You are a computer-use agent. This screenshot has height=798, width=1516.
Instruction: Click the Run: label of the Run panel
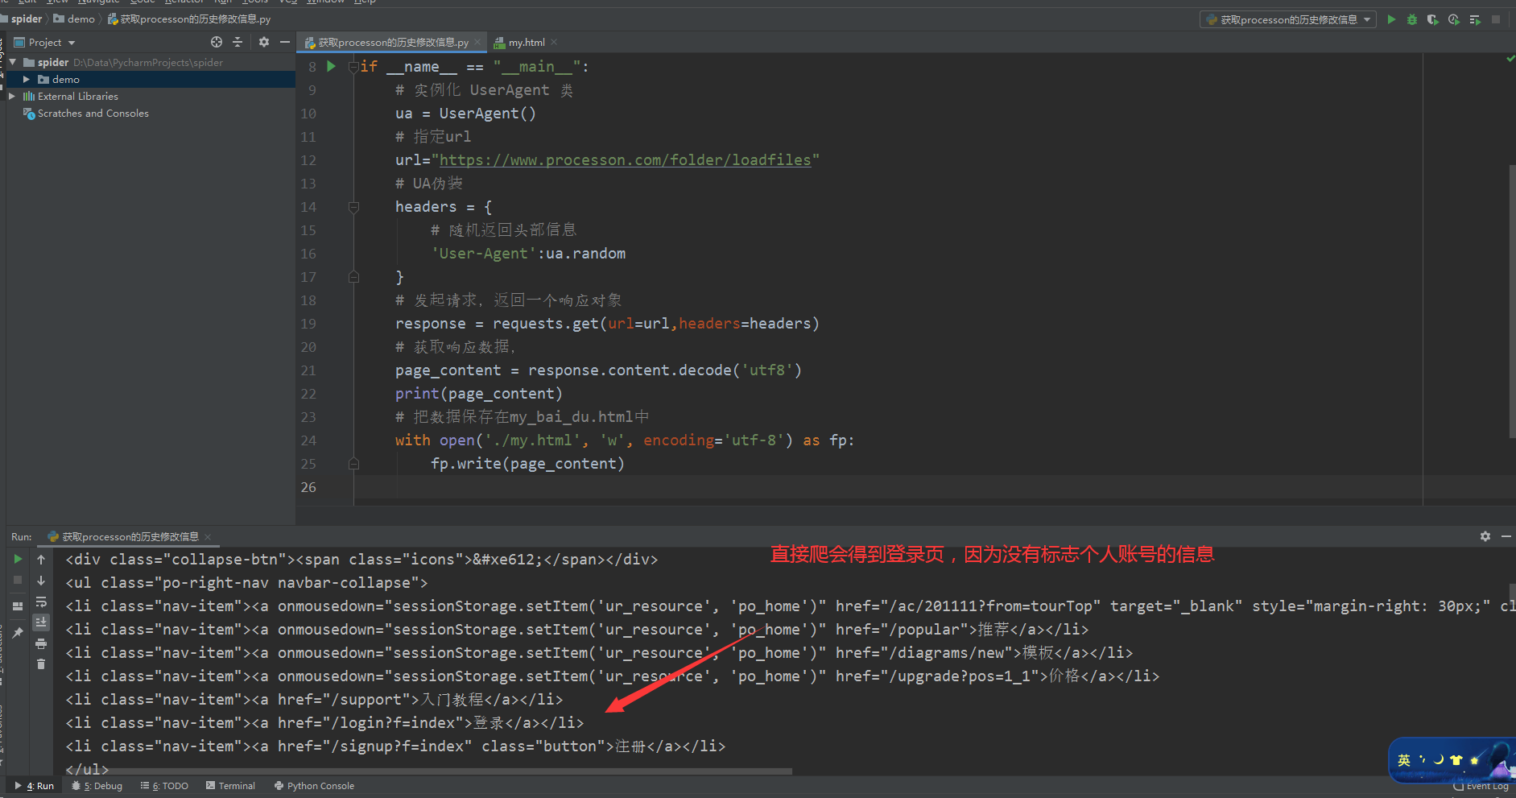point(22,537)
